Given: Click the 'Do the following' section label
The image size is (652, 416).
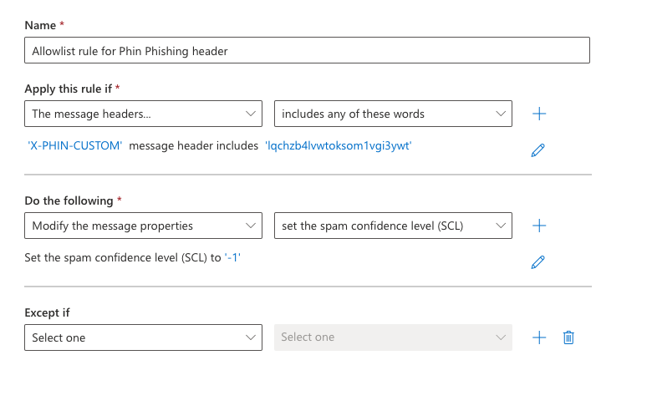Looking at the screenshot, I should click(x=69, y=200).
